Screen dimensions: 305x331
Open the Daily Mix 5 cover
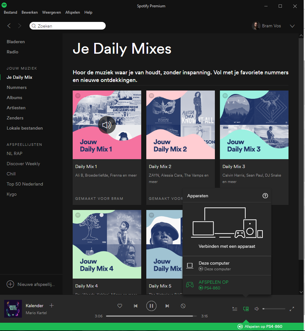pyautogui.click(x=164, y=244)
